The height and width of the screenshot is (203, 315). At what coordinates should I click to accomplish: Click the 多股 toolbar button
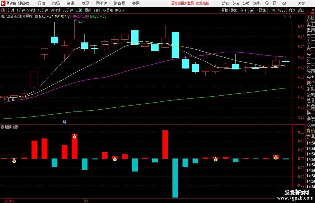243,10
